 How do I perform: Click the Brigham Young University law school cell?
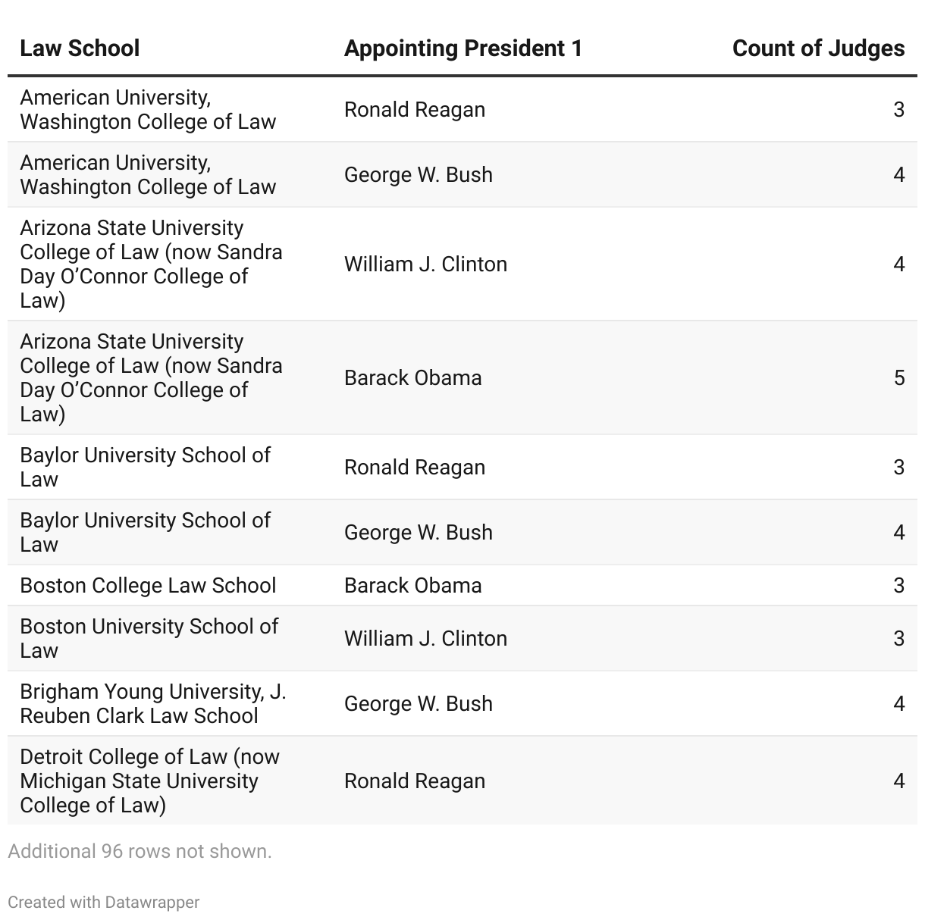152,703
